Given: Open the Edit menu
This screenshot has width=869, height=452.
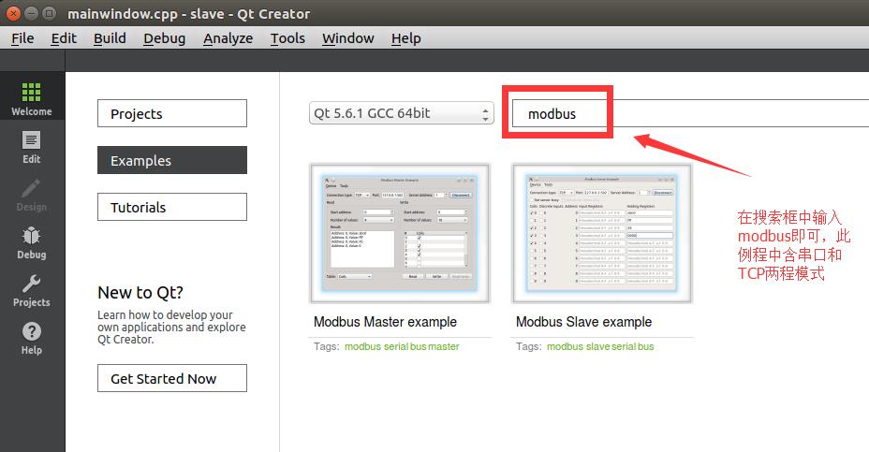Looking at the screenshot, I should (x=64, y=38).
